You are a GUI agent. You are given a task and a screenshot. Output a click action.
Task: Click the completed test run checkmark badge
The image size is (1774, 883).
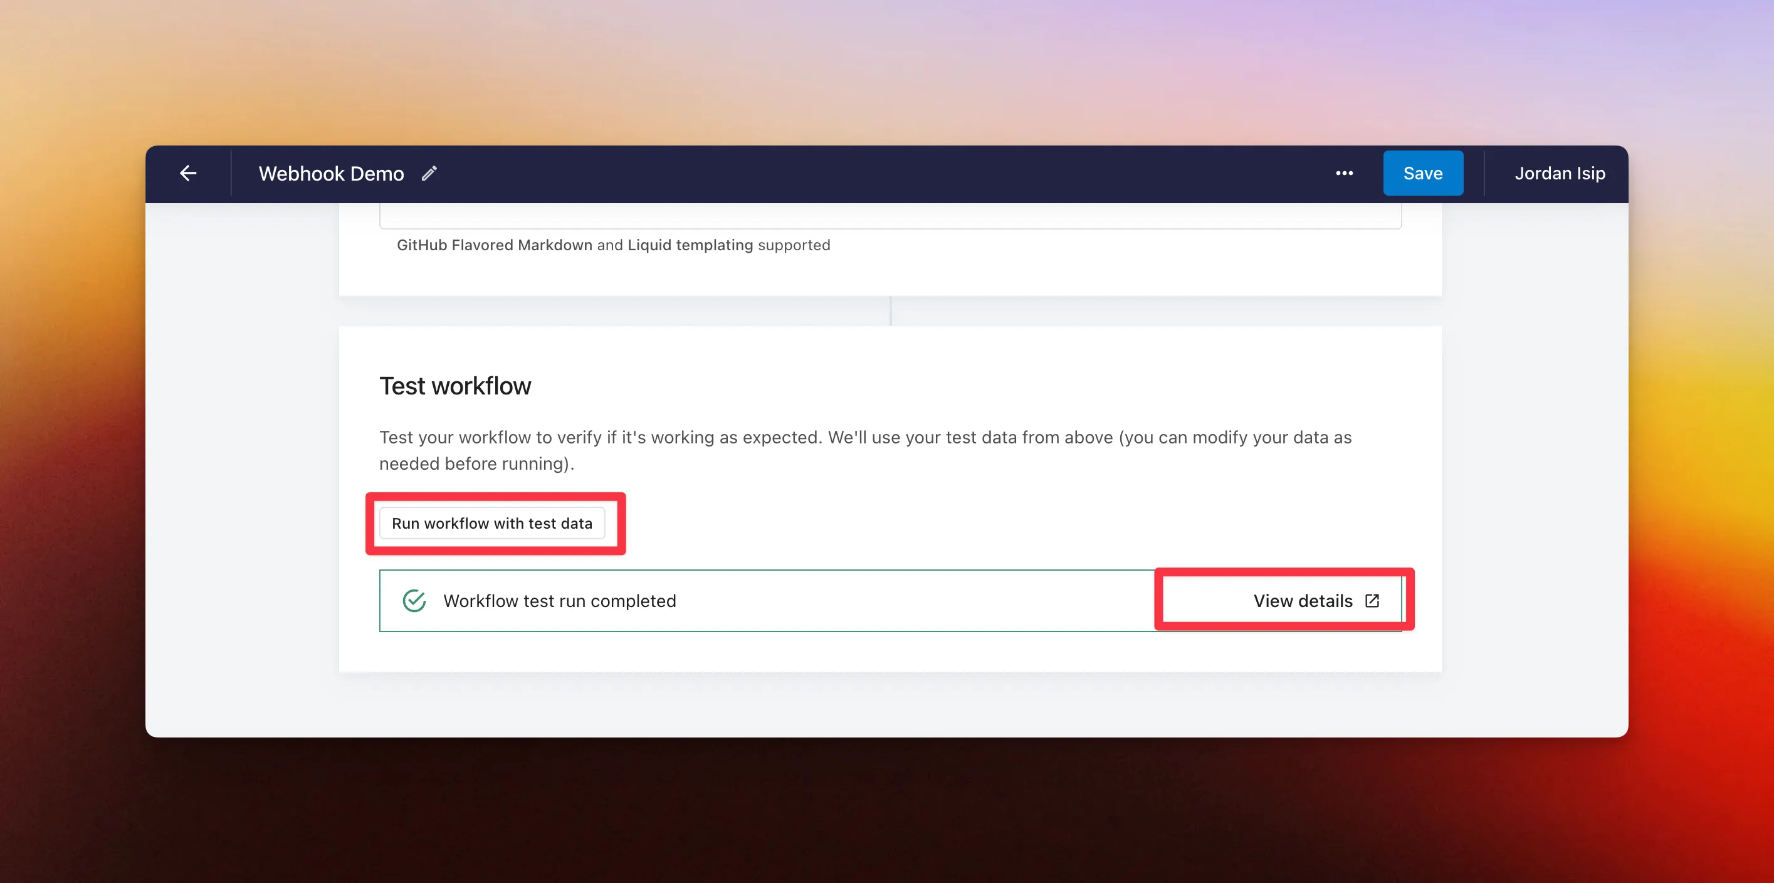[x=413, y=600]
